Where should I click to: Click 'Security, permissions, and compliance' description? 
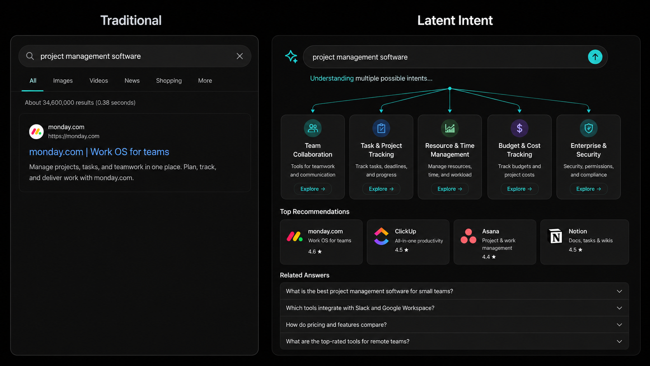tap(589, 170)
